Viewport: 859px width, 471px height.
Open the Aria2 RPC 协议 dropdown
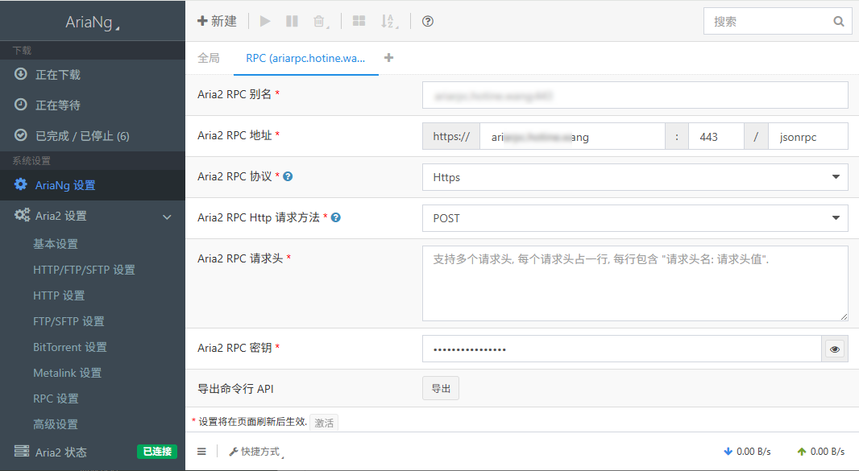point(635,176)
